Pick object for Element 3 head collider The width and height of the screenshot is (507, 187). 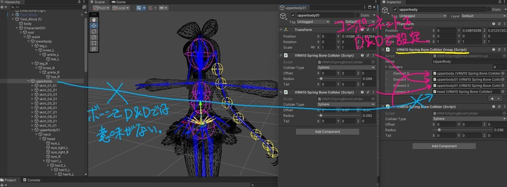coord(503,91)
